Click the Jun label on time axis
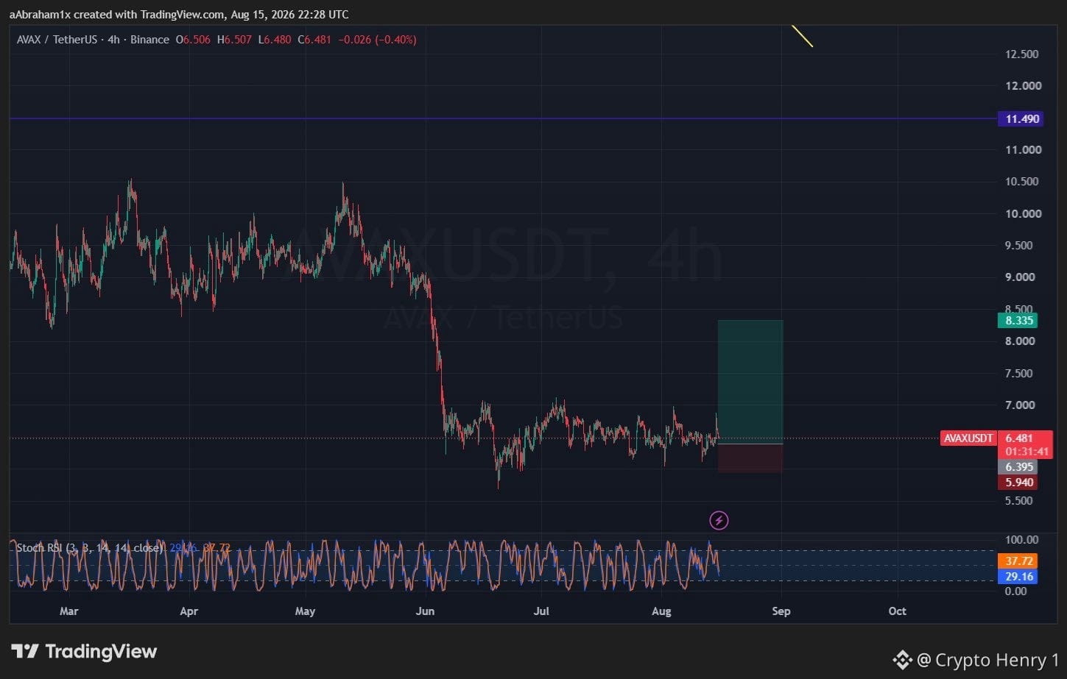The image size is (1067, 679). click(425, 611)
